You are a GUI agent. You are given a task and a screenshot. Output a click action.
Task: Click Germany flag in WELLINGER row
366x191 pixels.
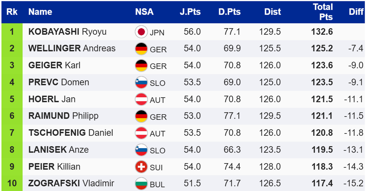141,49
